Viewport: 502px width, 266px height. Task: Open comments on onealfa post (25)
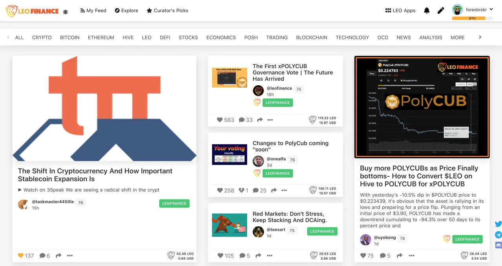pyautogui.click(x=260, y=190)
